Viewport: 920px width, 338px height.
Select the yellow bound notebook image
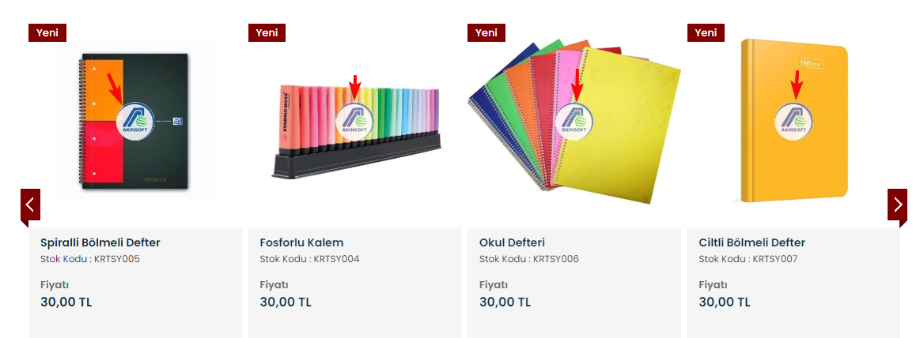click(x=794, y=121)
